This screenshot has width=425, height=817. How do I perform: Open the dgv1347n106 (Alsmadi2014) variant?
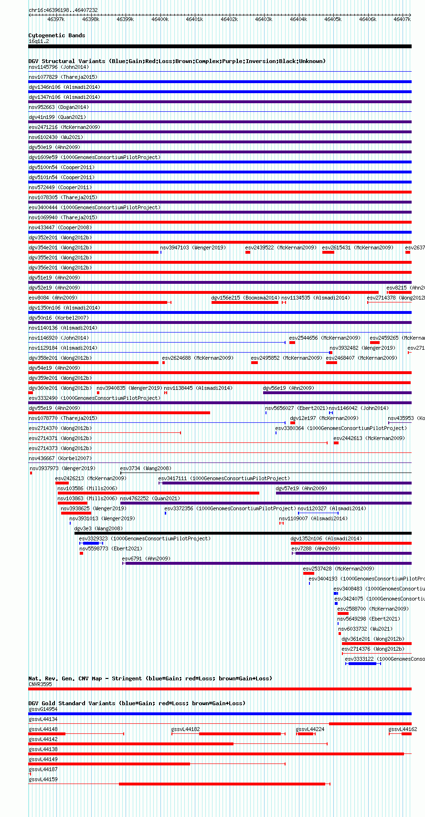[64, 97]
